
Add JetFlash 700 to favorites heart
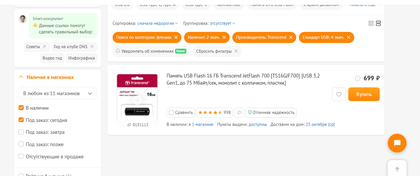tap(339, 94)
